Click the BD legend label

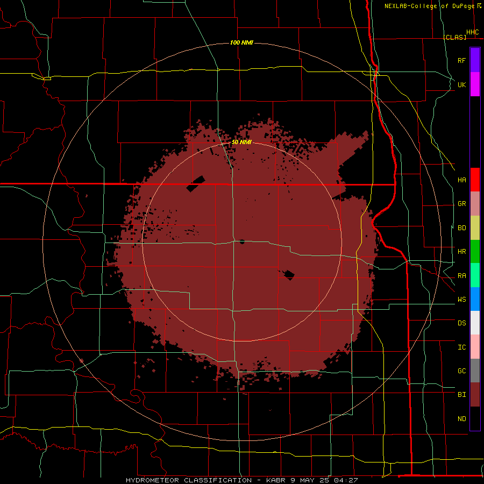[x=461, y=228]
